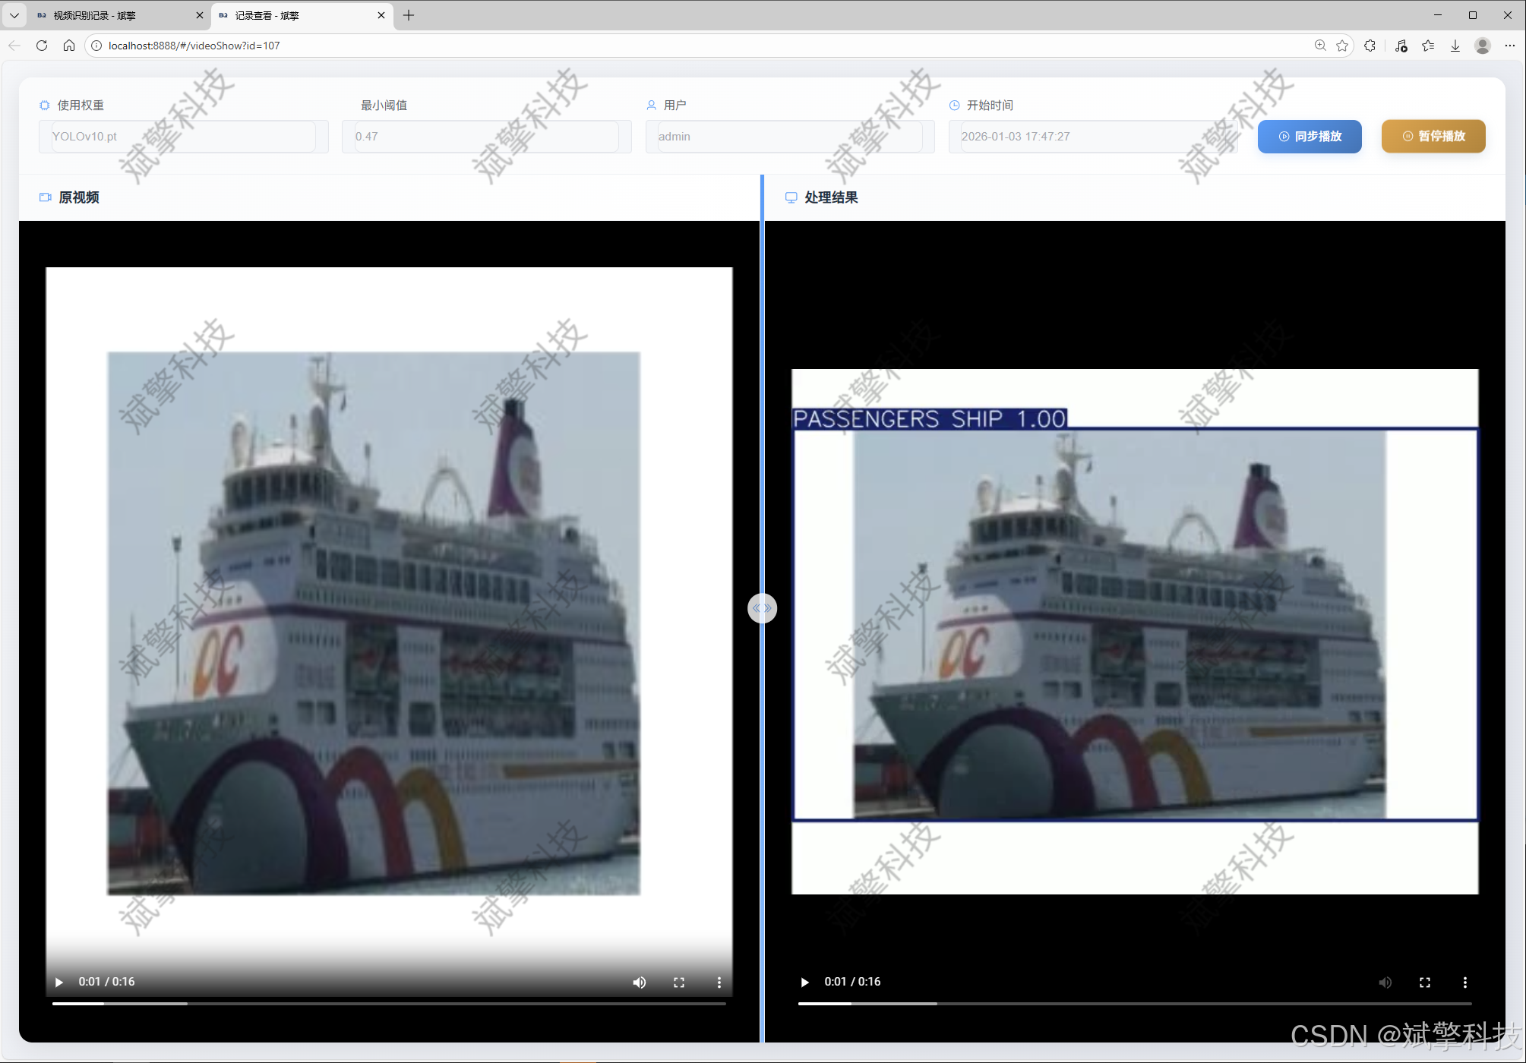Toggle the result video's volume icon
This screenshot has height=1063, width=1526.
1385,983
